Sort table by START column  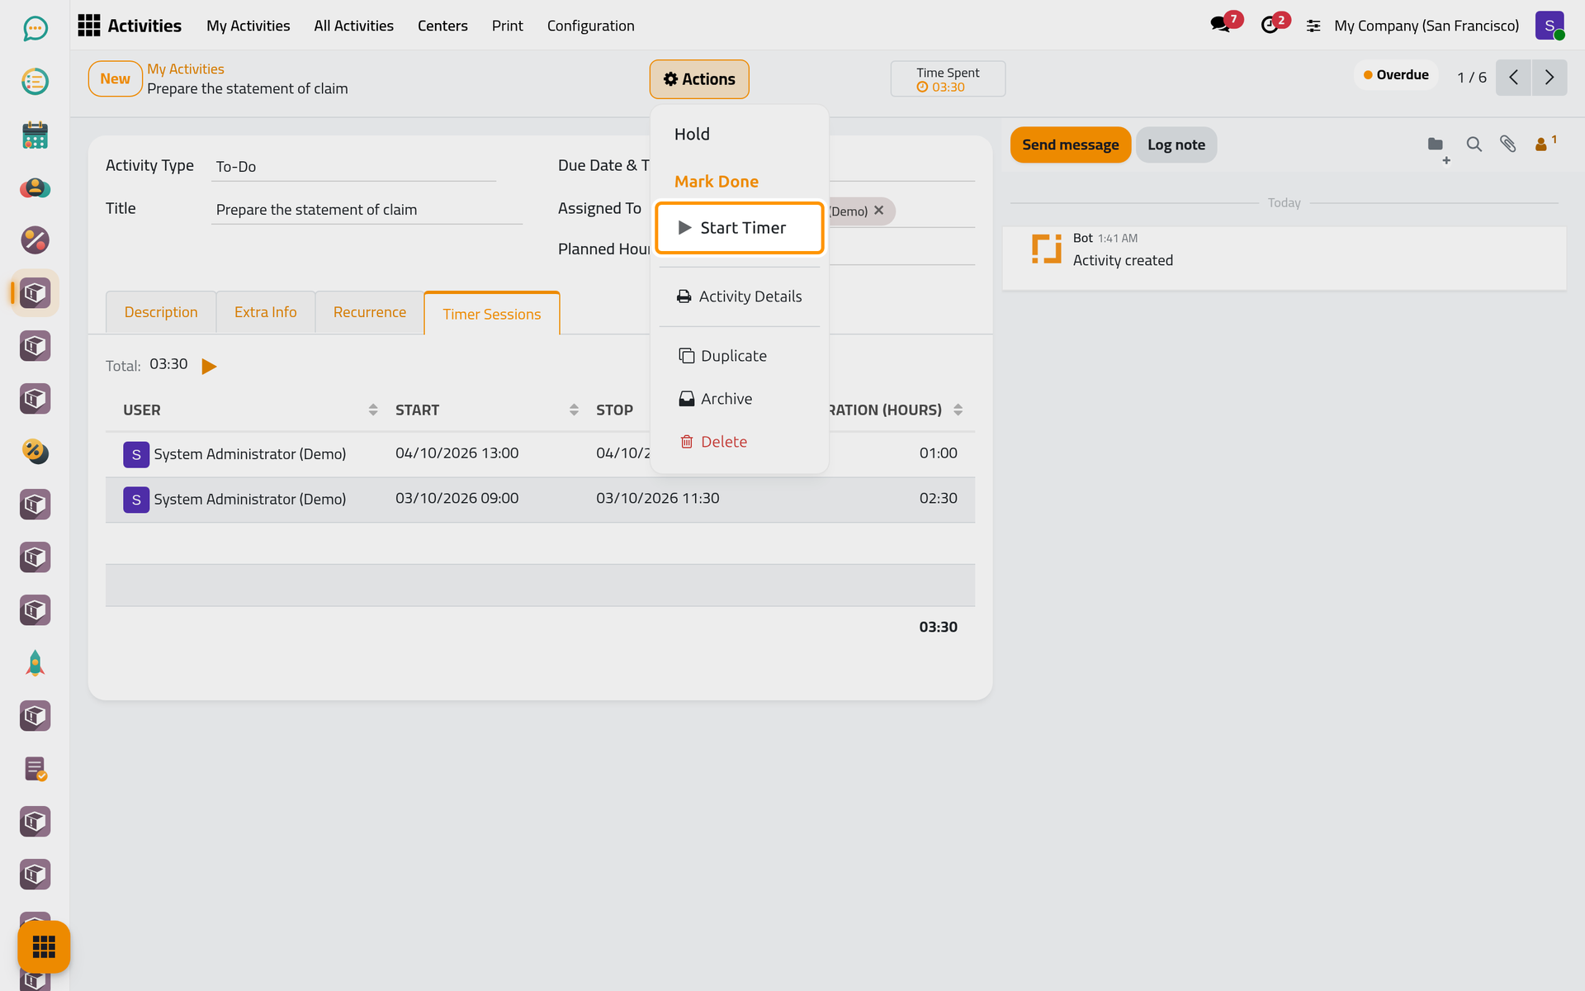tap(486, 410)
